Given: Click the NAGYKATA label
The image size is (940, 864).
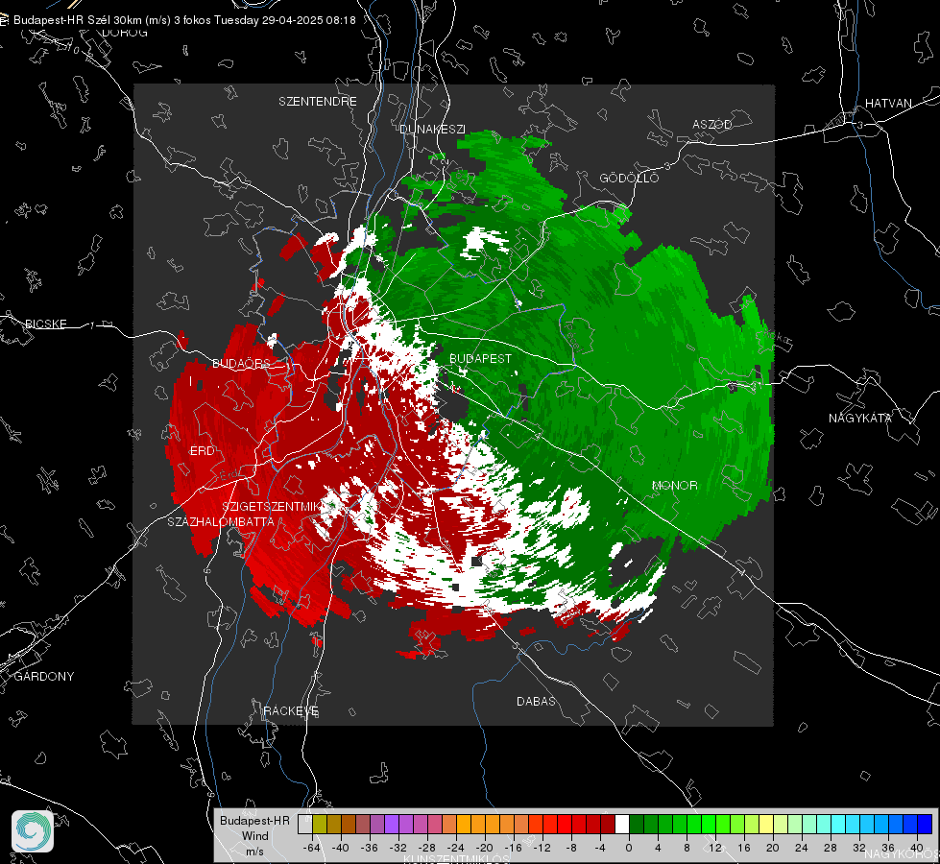Looking at the screenshot, I should [x=860, y=419].
